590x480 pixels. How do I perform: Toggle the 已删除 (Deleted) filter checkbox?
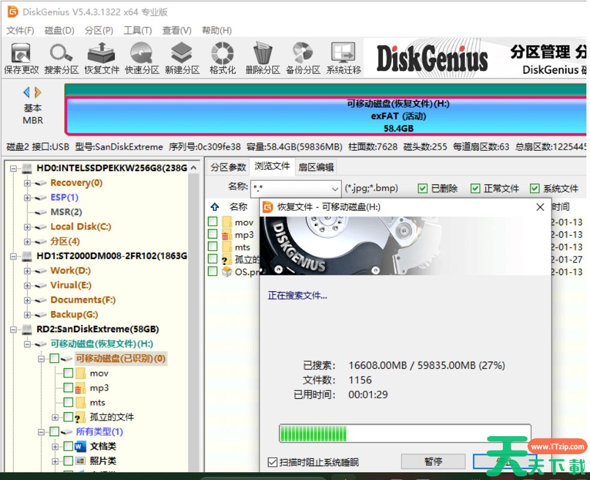pos(422,189)
